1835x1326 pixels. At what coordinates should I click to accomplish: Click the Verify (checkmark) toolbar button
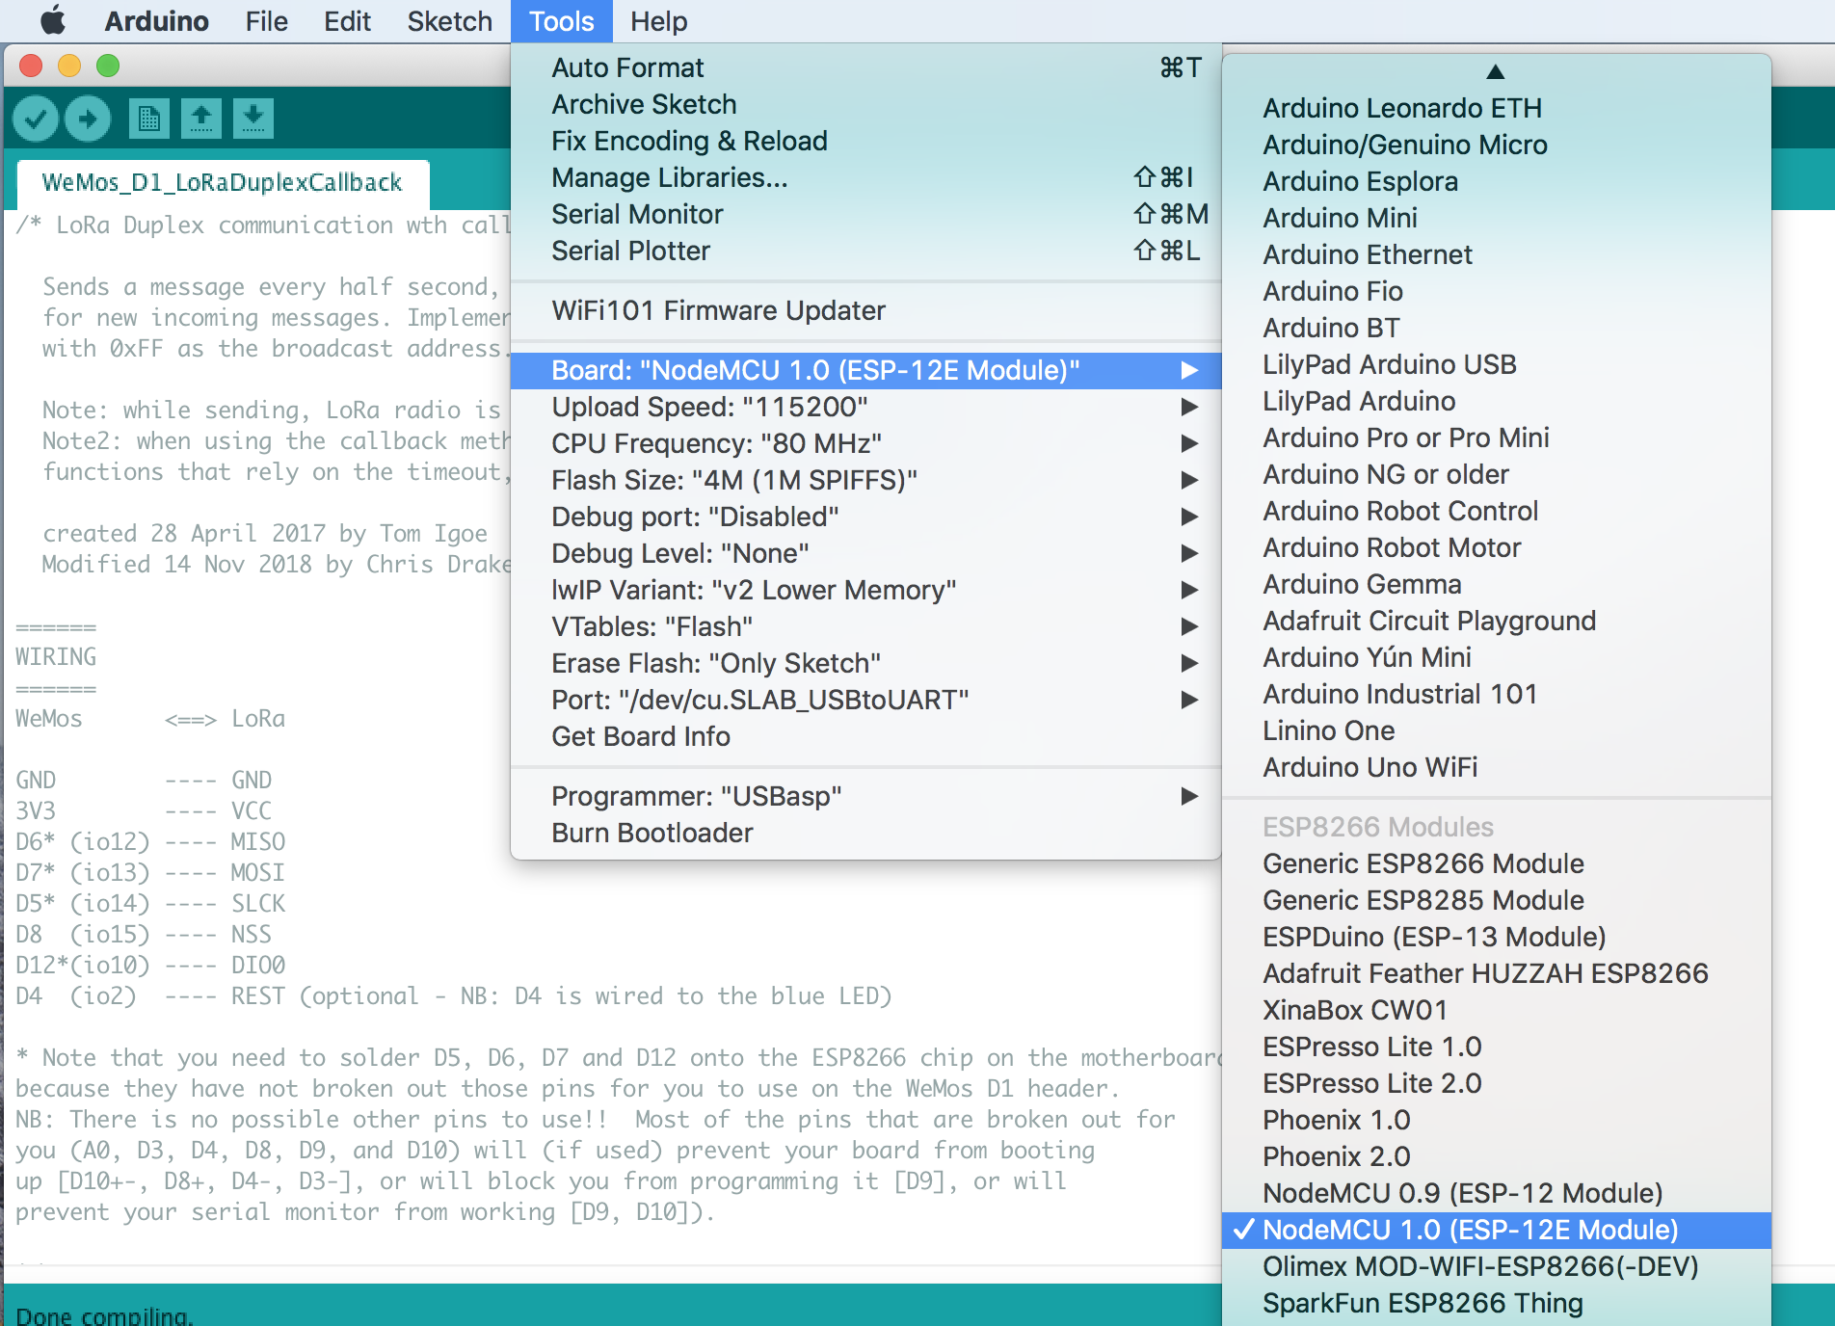[x=36, y=119]
